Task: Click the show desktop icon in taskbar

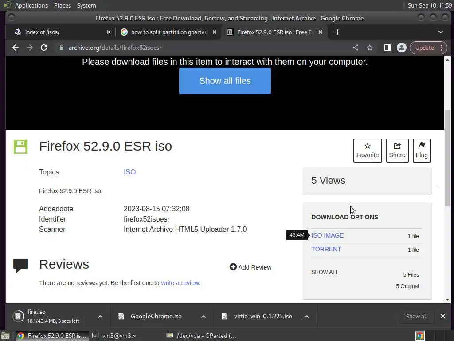Action: [5, 336]
